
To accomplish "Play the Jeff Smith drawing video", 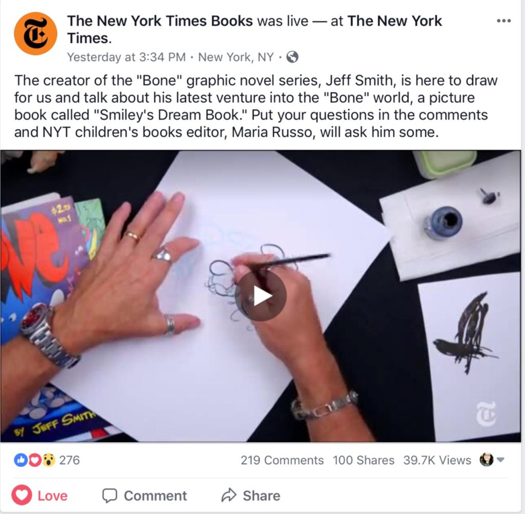I will pos(260,296).
